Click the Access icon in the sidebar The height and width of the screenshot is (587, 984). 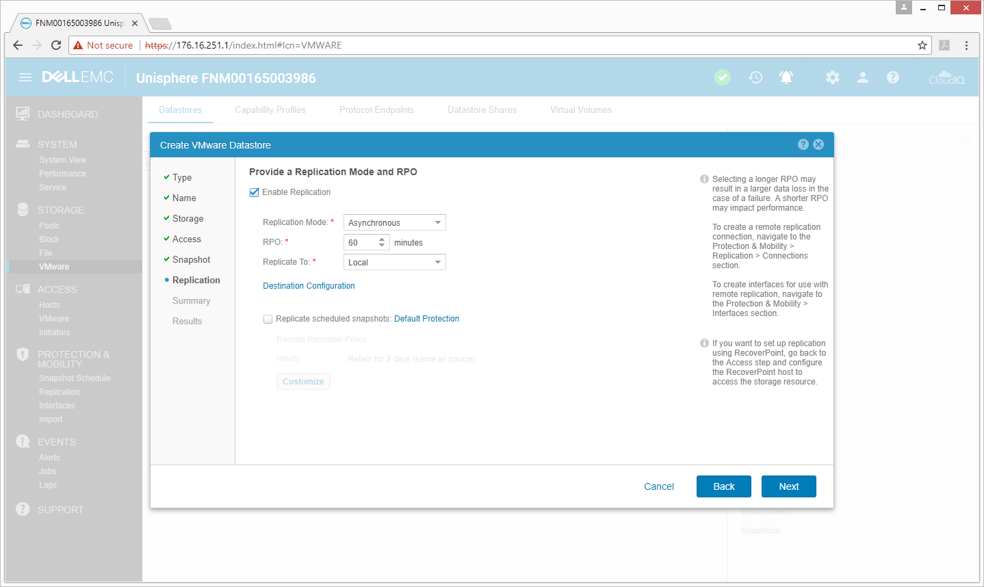pos(23,289)
